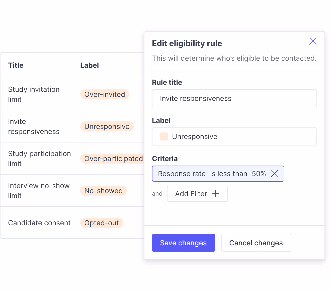Image resolution: width=331 pixels, height=291 pixels.
Task: Click the Save changes button
Action: coord(183,243)
